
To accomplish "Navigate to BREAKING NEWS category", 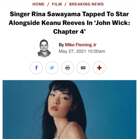I will [87, 4].
